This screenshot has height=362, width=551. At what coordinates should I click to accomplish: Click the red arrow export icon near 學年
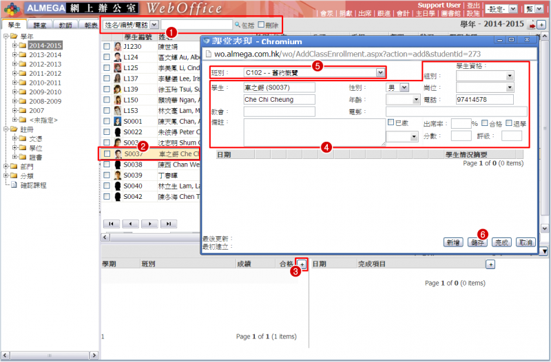pos(532,25)
